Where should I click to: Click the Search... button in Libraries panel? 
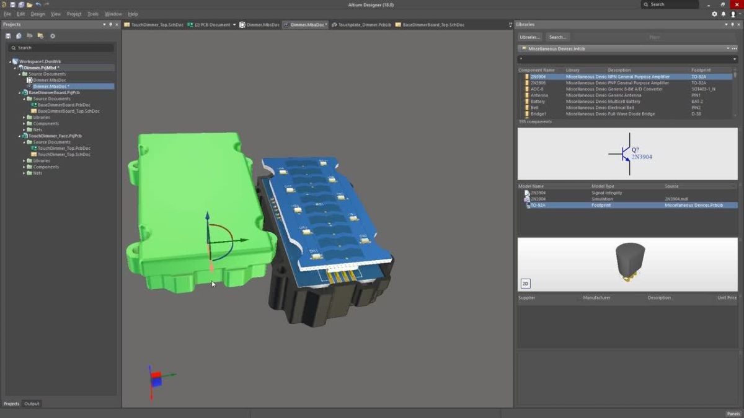(x=557, y=37)
